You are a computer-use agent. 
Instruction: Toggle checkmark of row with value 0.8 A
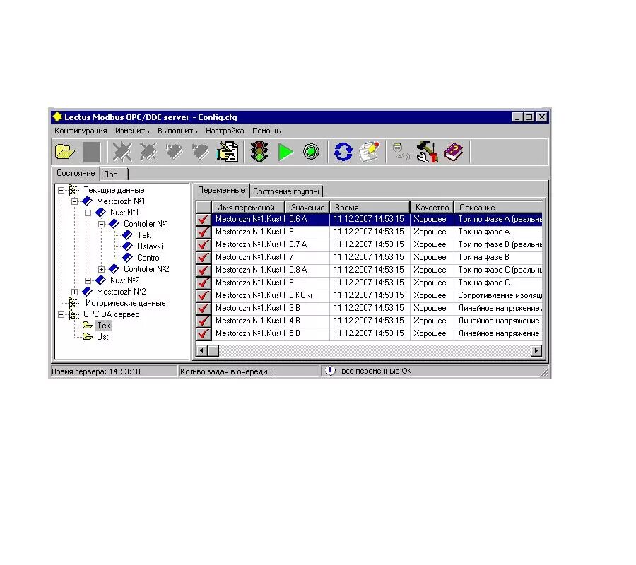[x=204, y=270]
